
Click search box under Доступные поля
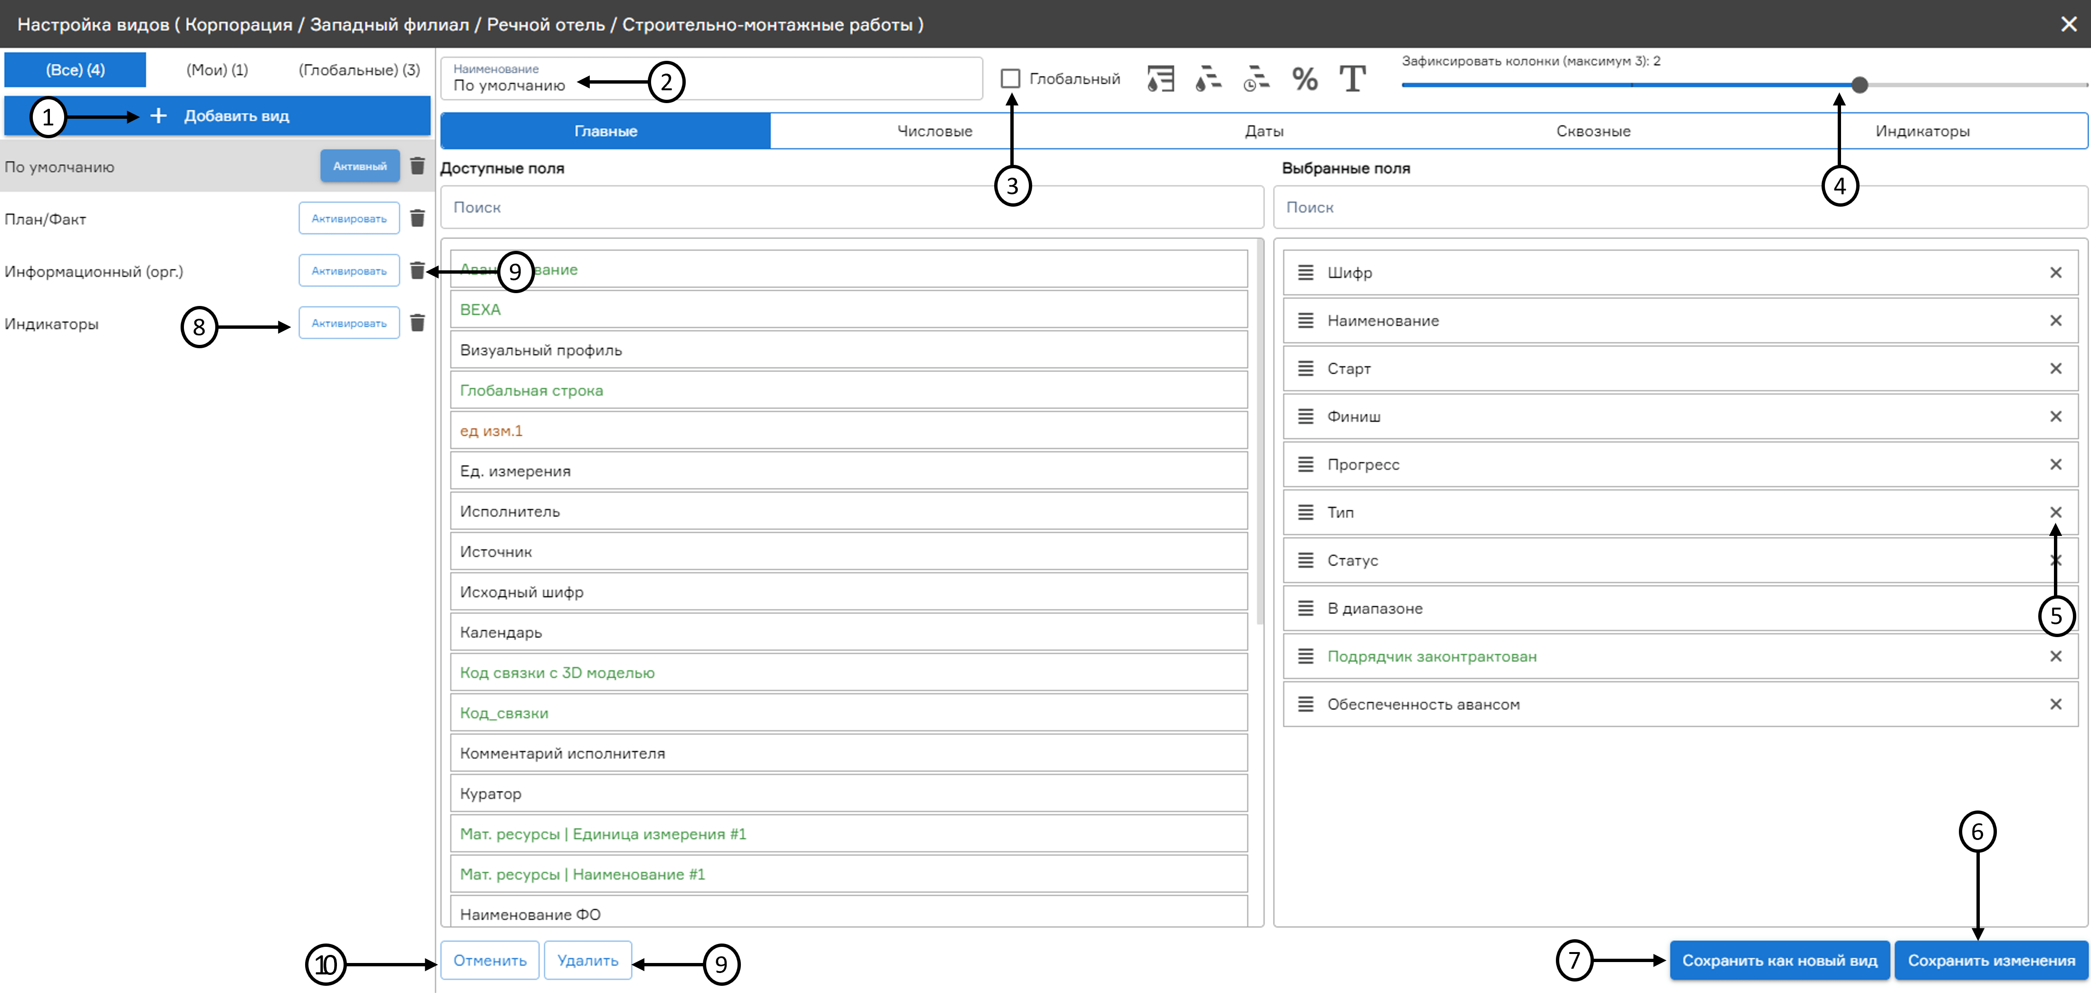tap(852, 207)
